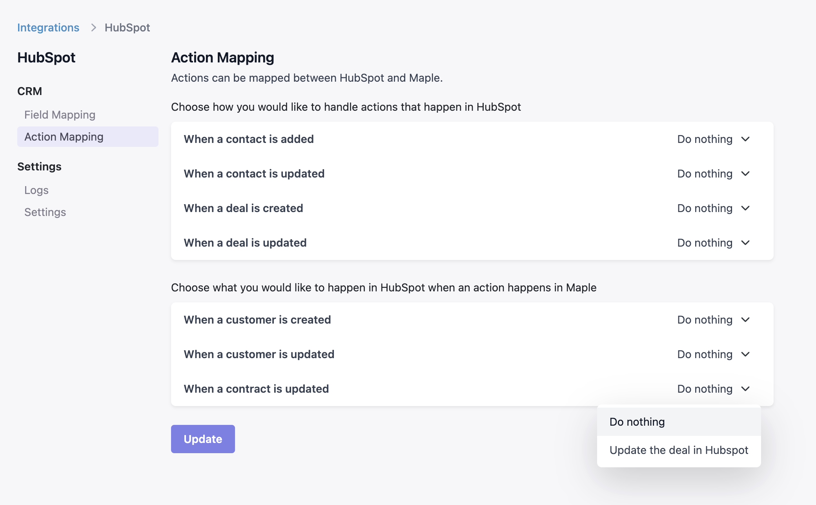Open 'When a deal is created' dropdown

[x=705, y=208]
